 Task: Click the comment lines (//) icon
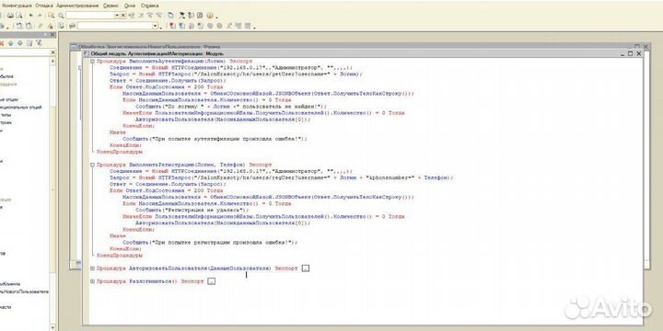click(x=41, y=26)
